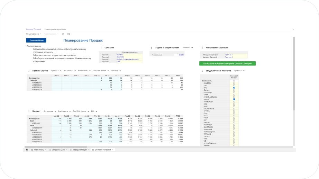Open Total OHA channel dropdown in Прогноз Спроса
The image size is (319, 179).
coord(101,71)
